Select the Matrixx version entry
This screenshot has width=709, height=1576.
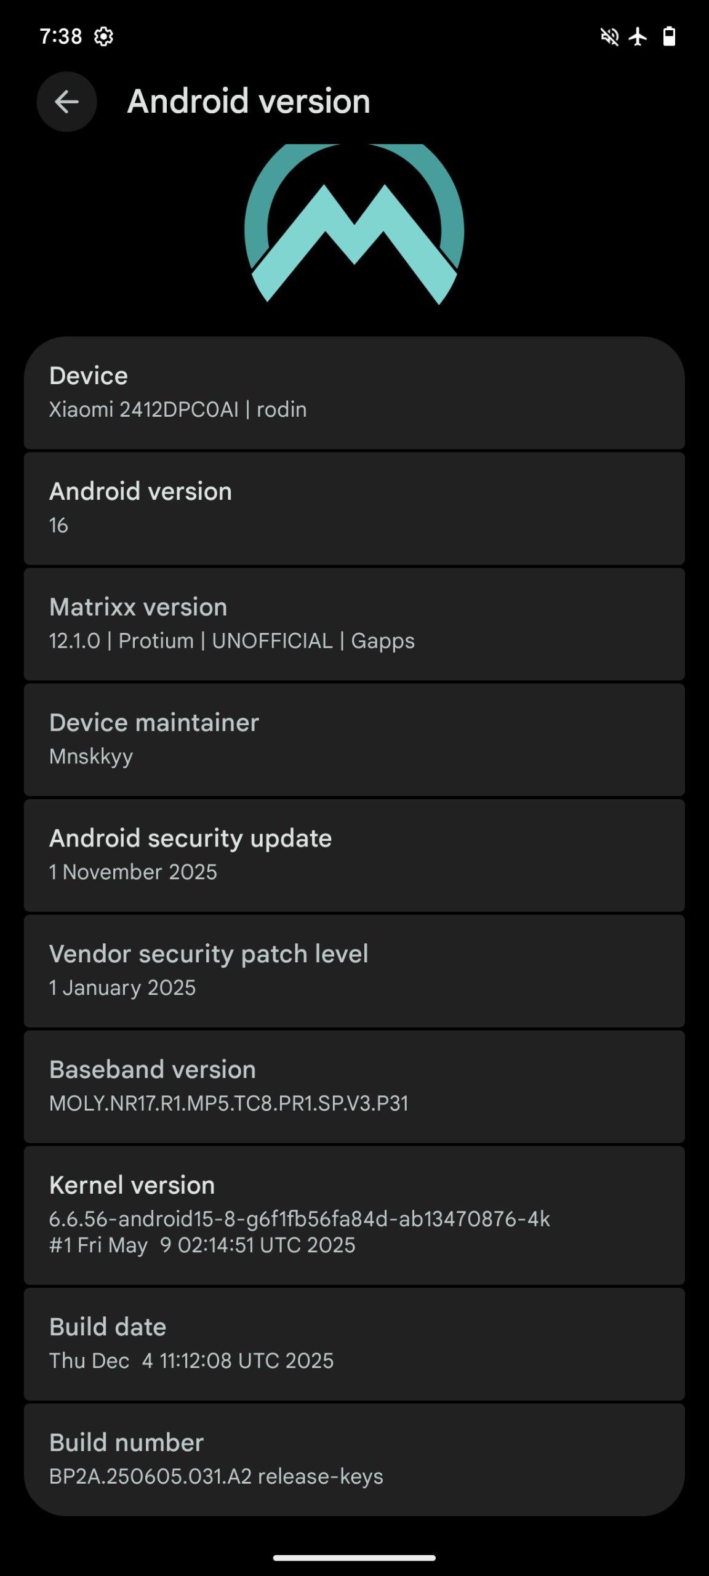354,624
